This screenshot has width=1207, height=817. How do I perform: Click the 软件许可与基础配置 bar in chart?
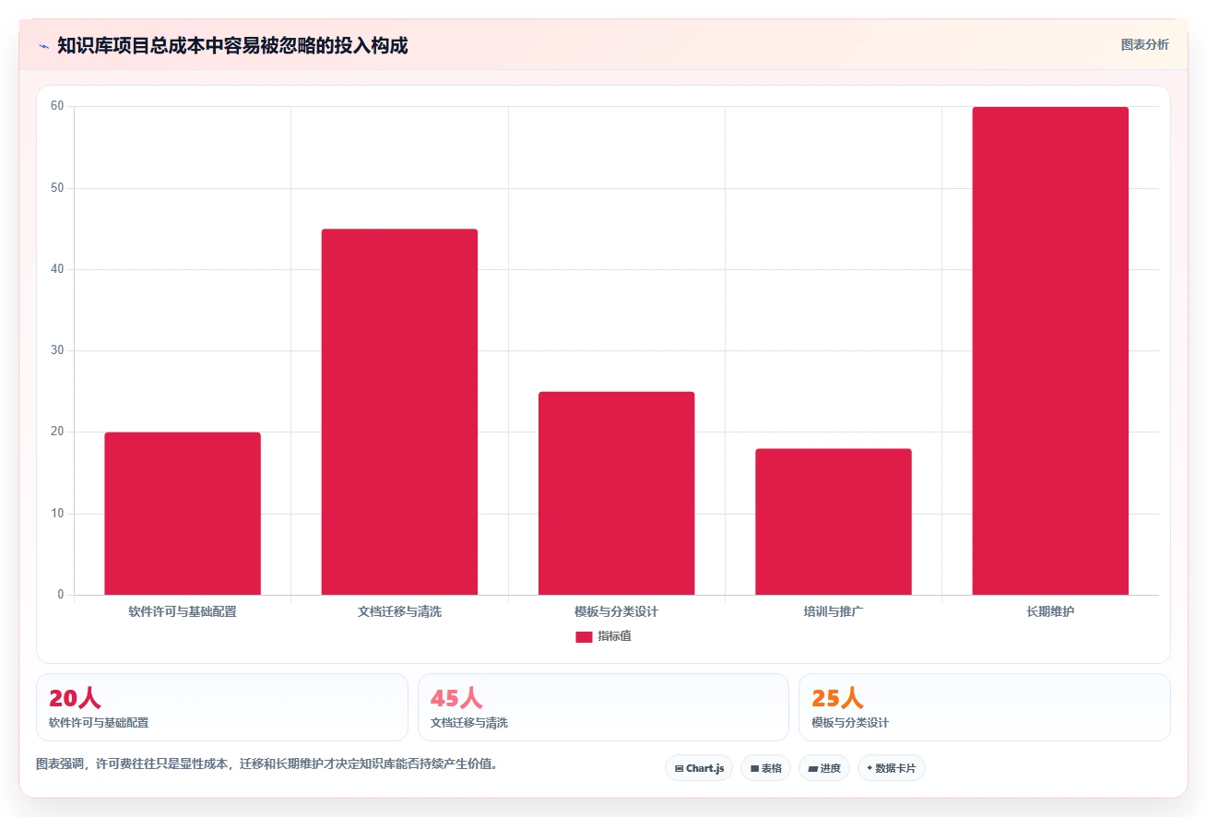point(183,514)
